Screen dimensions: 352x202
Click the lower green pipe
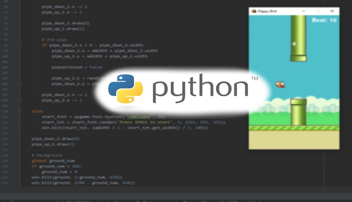(x=299, y=112)
